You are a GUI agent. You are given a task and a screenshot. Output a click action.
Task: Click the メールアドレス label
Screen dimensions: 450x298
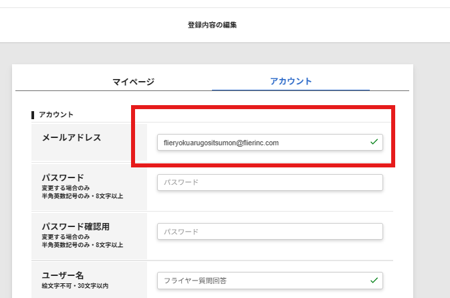point(72,138)
